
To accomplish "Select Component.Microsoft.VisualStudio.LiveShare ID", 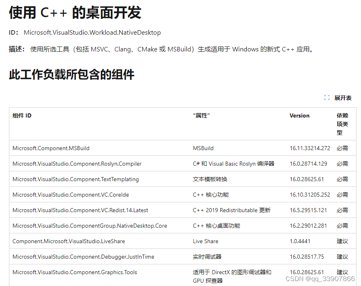I will click(x=69, y=242).
